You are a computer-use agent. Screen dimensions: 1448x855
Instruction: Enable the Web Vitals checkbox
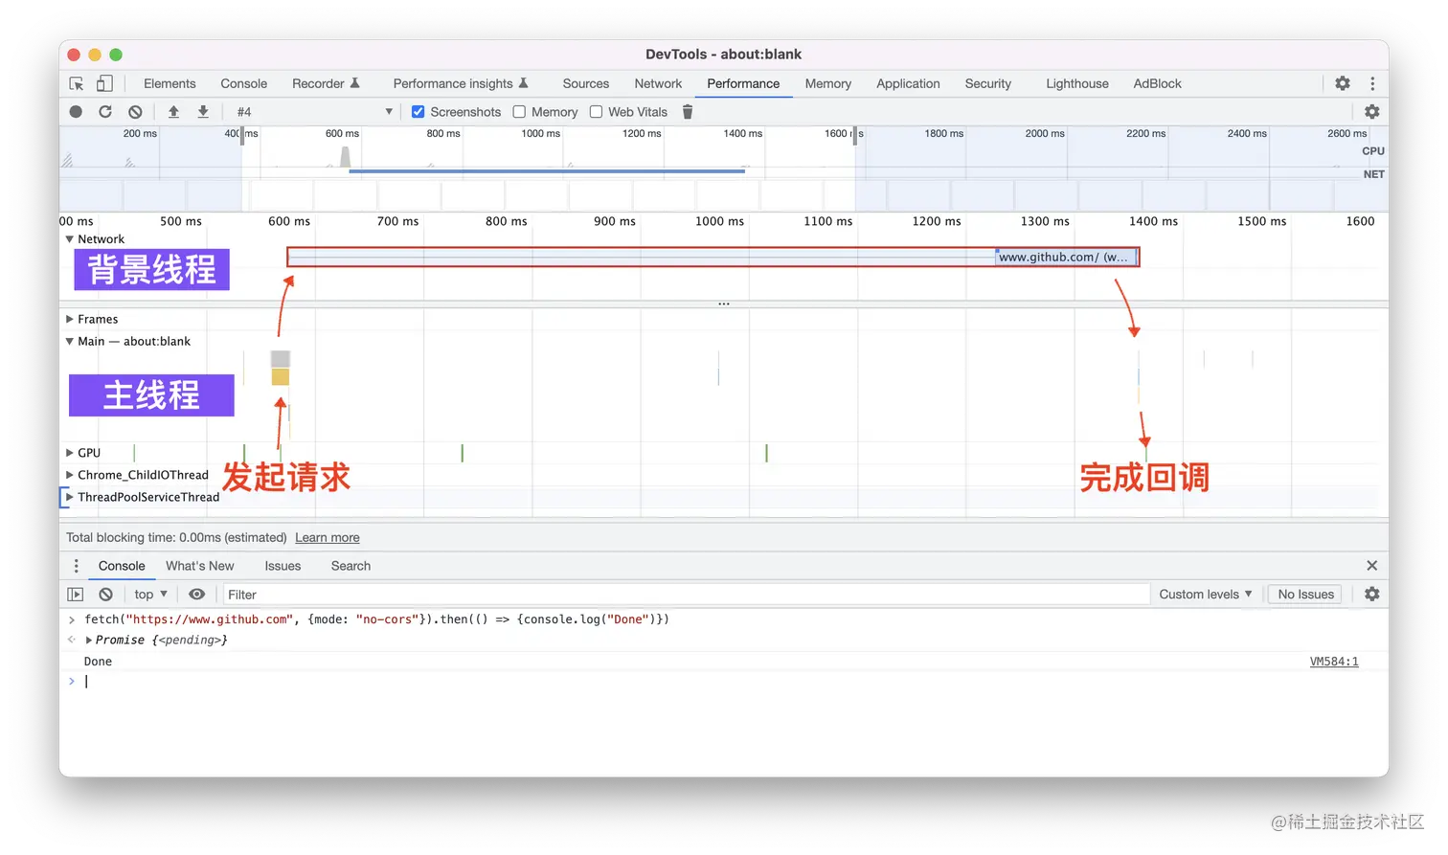click(596, 112)
